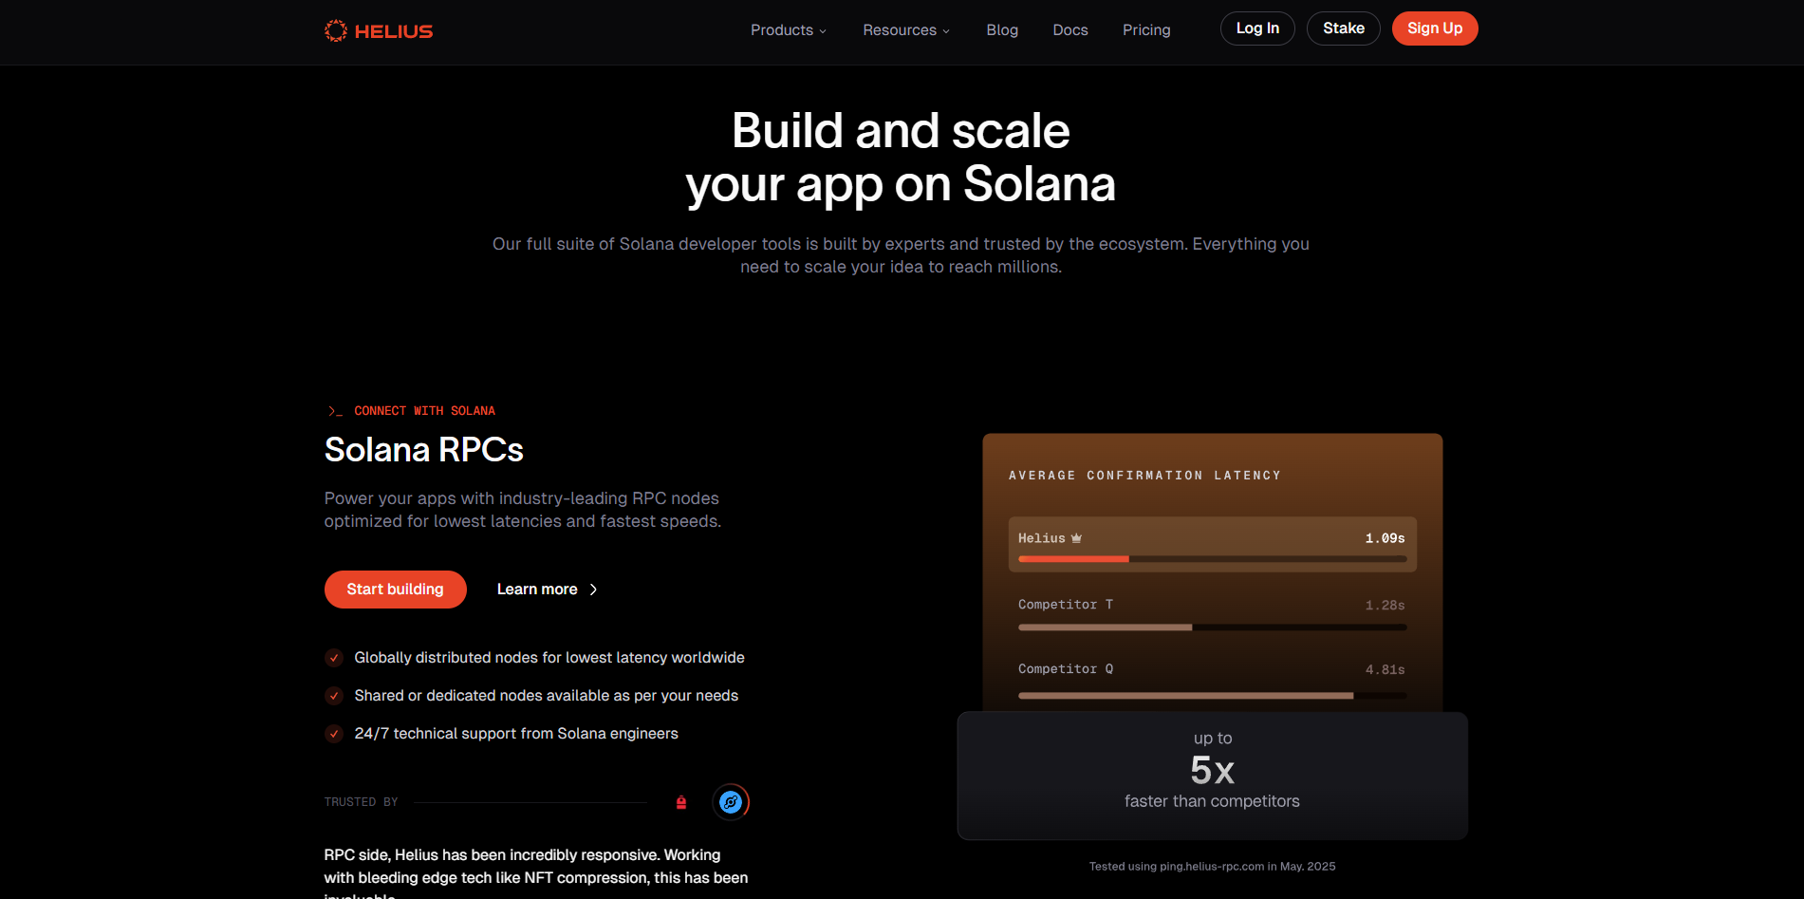The width and height of the screenshot is (1804, 899).
Task: Click the crown icon beside Helius
Action: 1076,538
